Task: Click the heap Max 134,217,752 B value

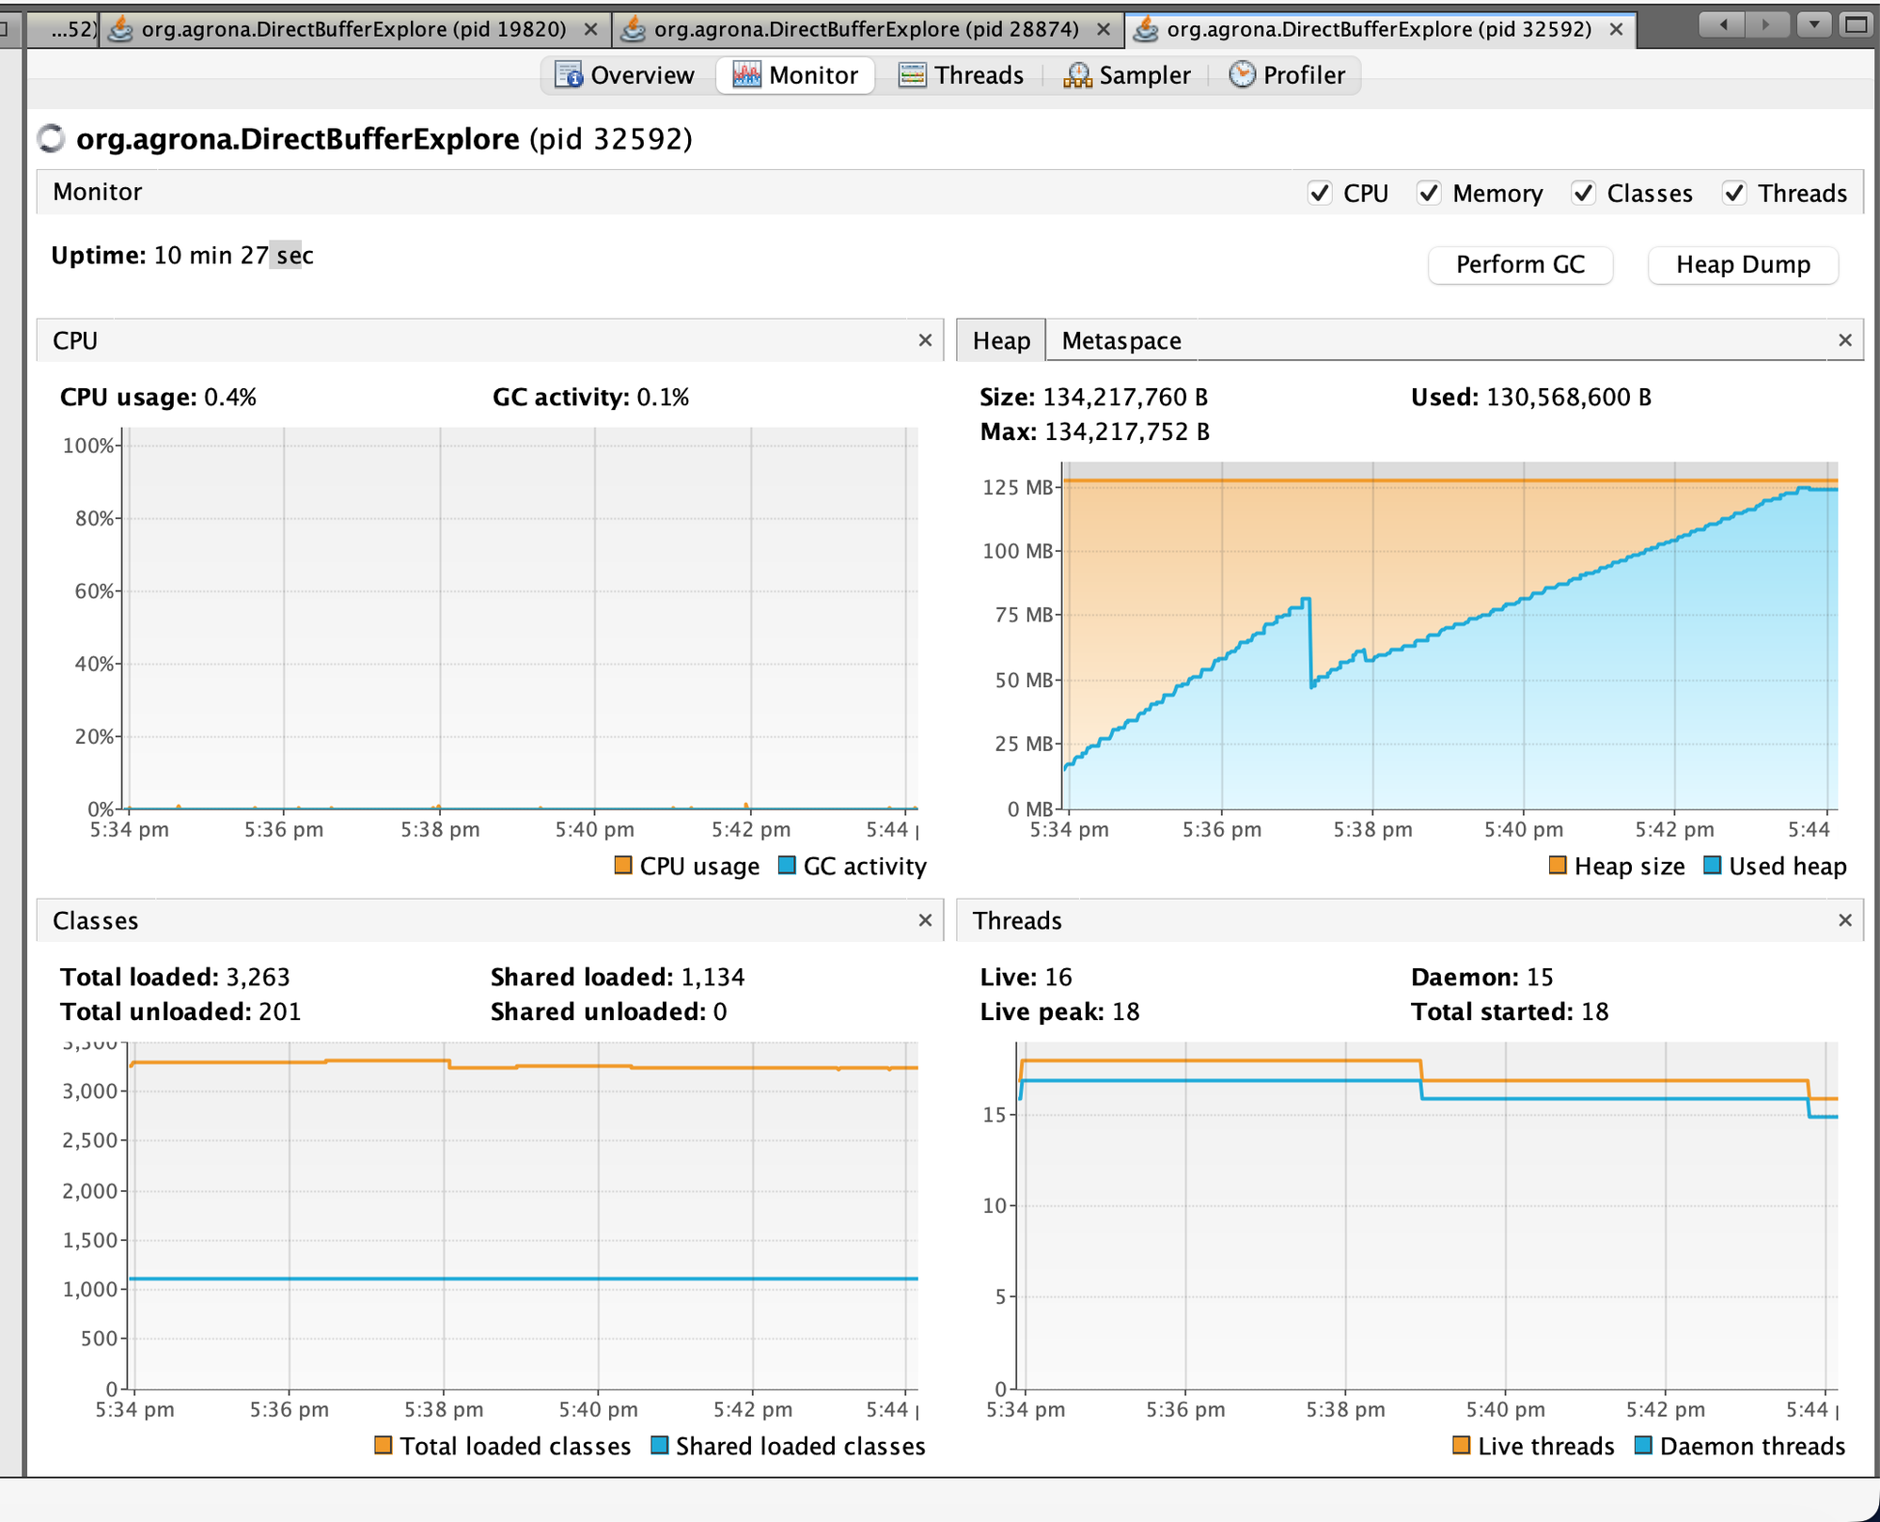Action: coord(1127,432)
